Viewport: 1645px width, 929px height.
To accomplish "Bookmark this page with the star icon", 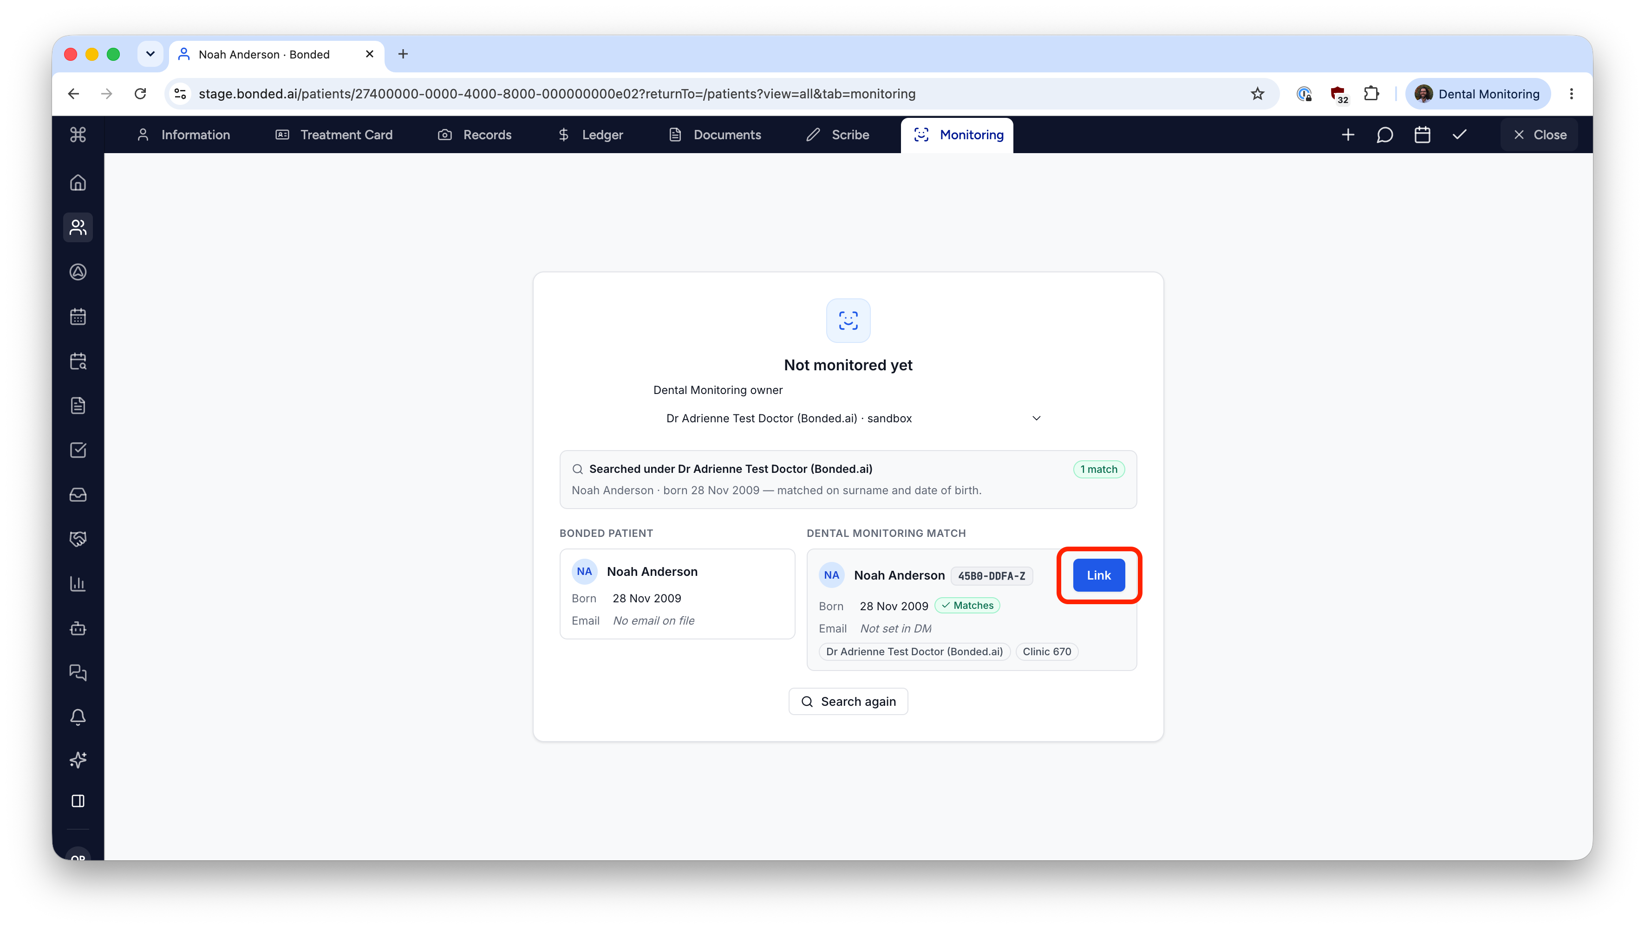I will [1257, 94].
